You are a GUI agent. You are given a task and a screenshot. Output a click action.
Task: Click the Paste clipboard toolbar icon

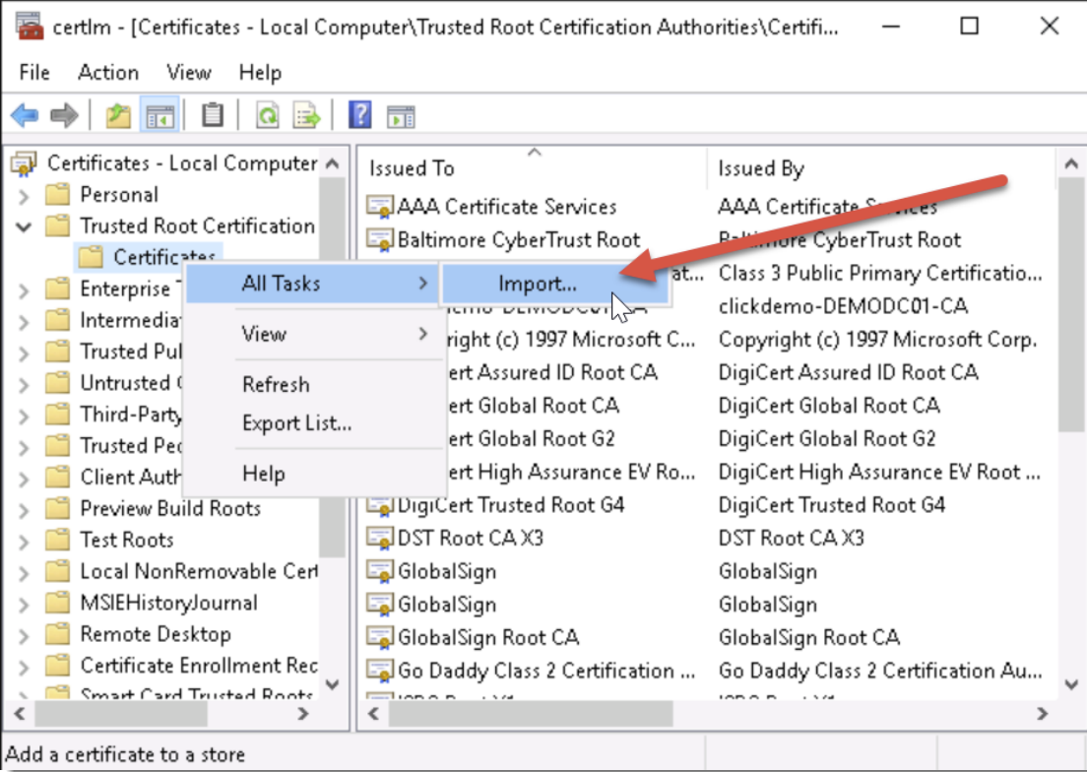pos(212,115)
